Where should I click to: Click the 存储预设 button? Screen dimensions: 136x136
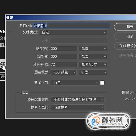coord(125,46)
